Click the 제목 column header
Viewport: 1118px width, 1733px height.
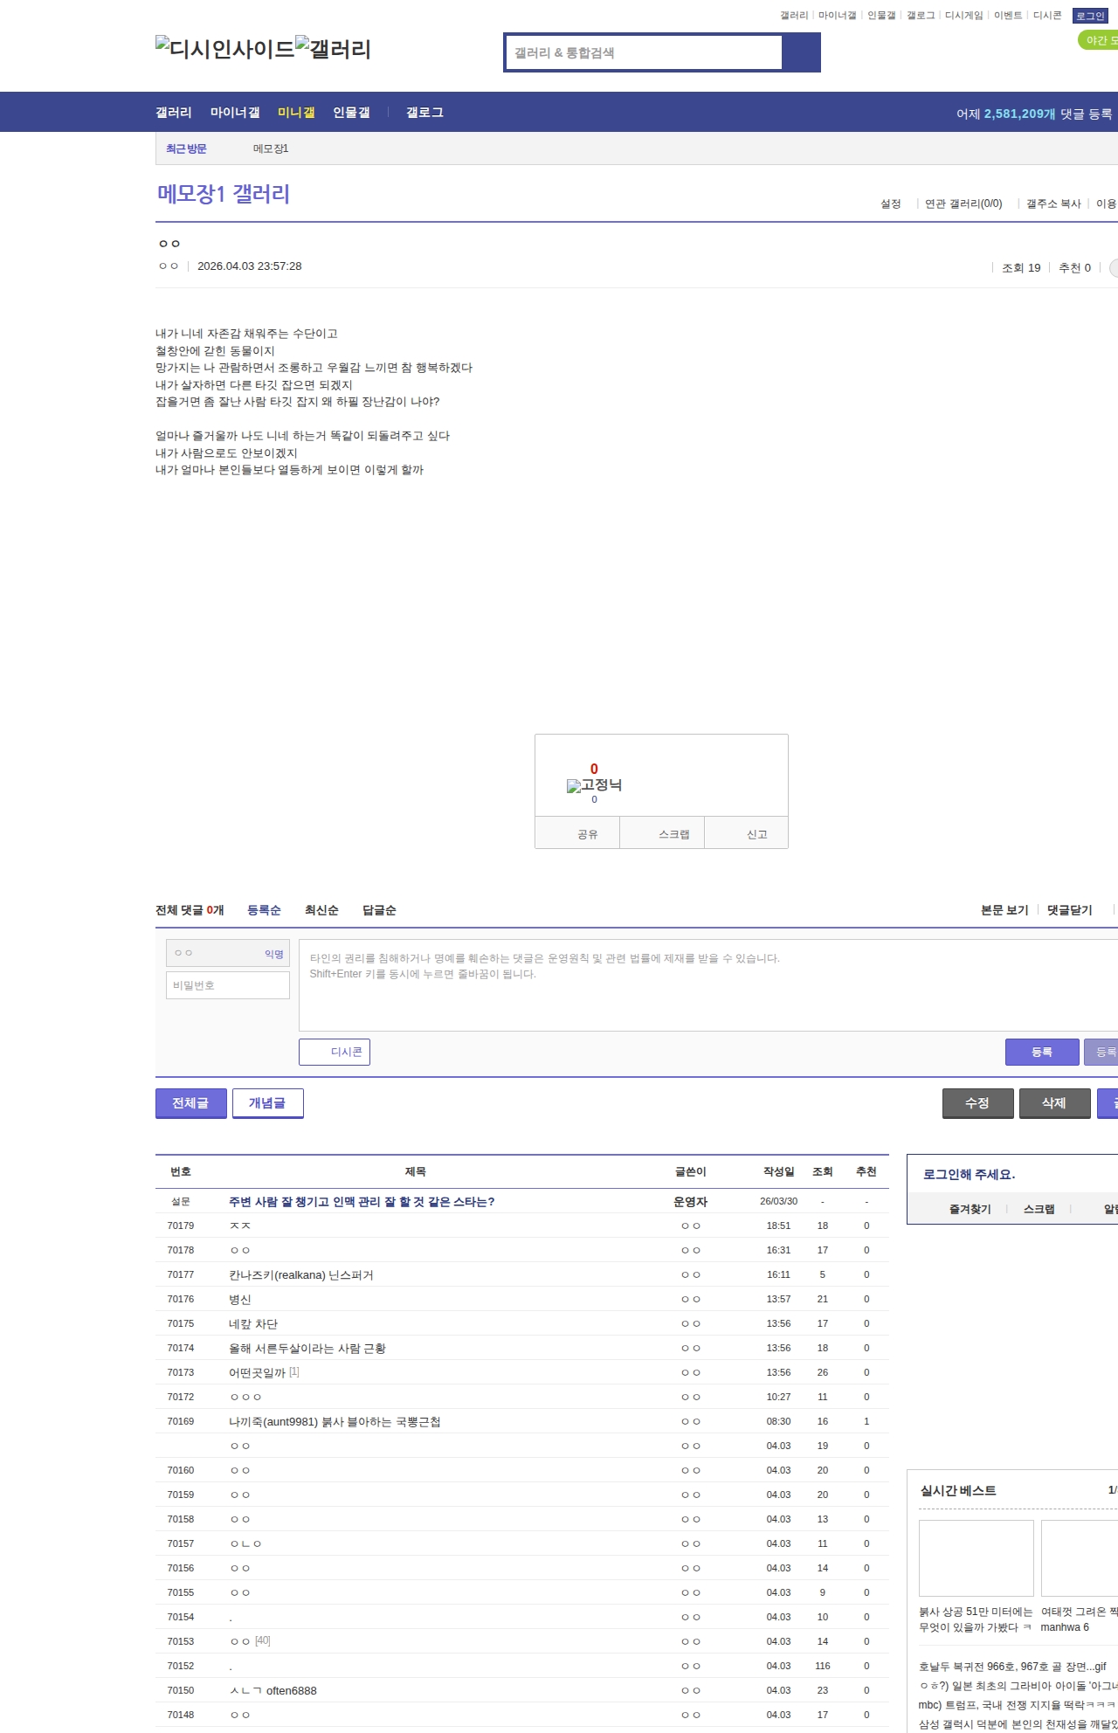tap(416, 1172)
